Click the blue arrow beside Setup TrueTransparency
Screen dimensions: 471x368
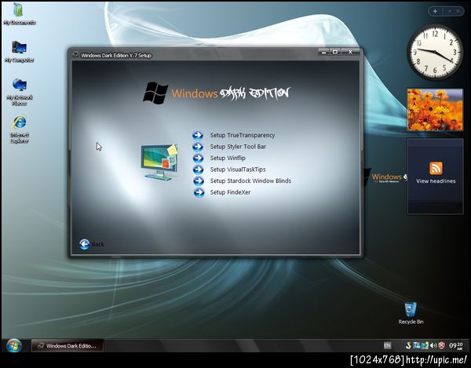(198, 136)
